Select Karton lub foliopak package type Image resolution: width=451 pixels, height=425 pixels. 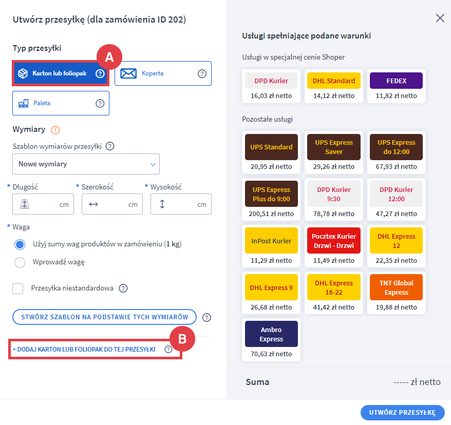click(61, 73)
